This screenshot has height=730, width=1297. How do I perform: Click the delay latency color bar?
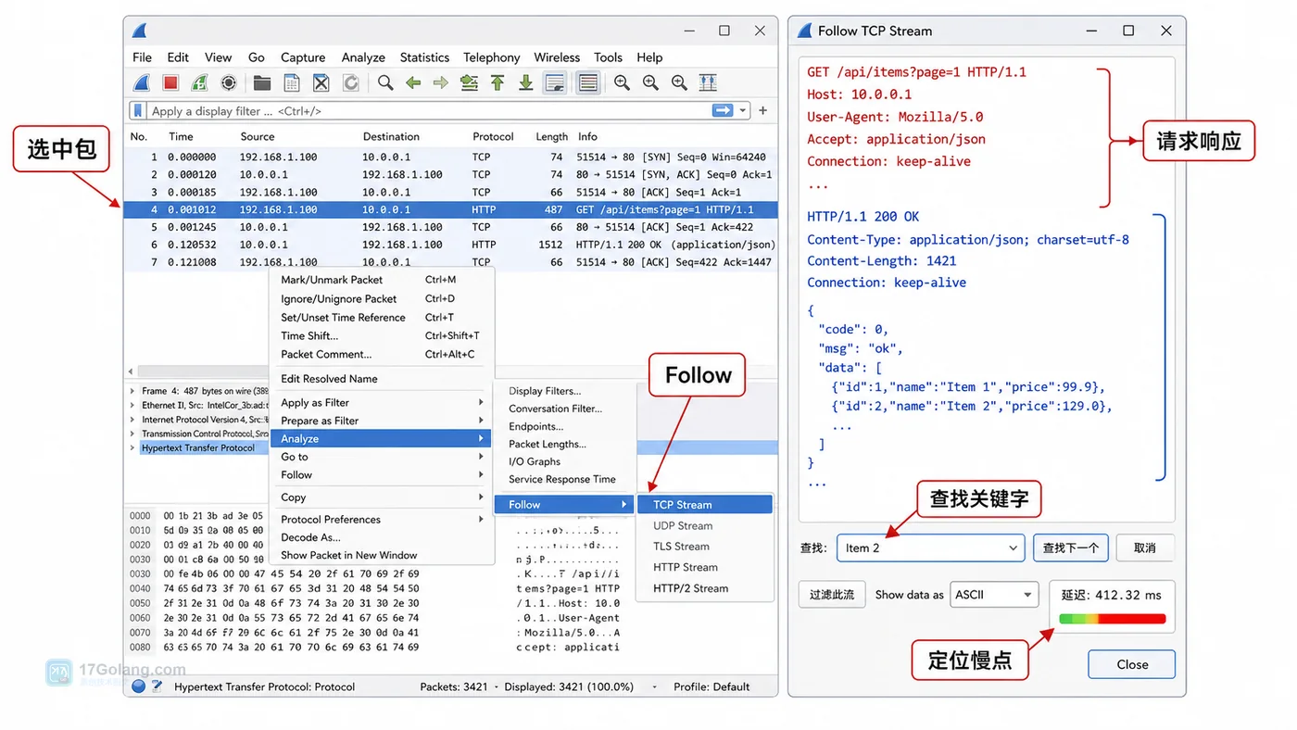tap(1113, 619)
